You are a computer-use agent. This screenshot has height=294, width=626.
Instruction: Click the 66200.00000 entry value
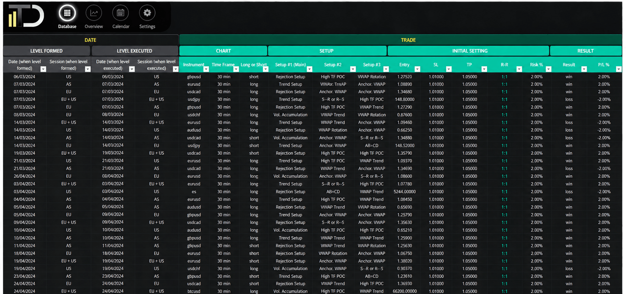[x=405, y=291]
